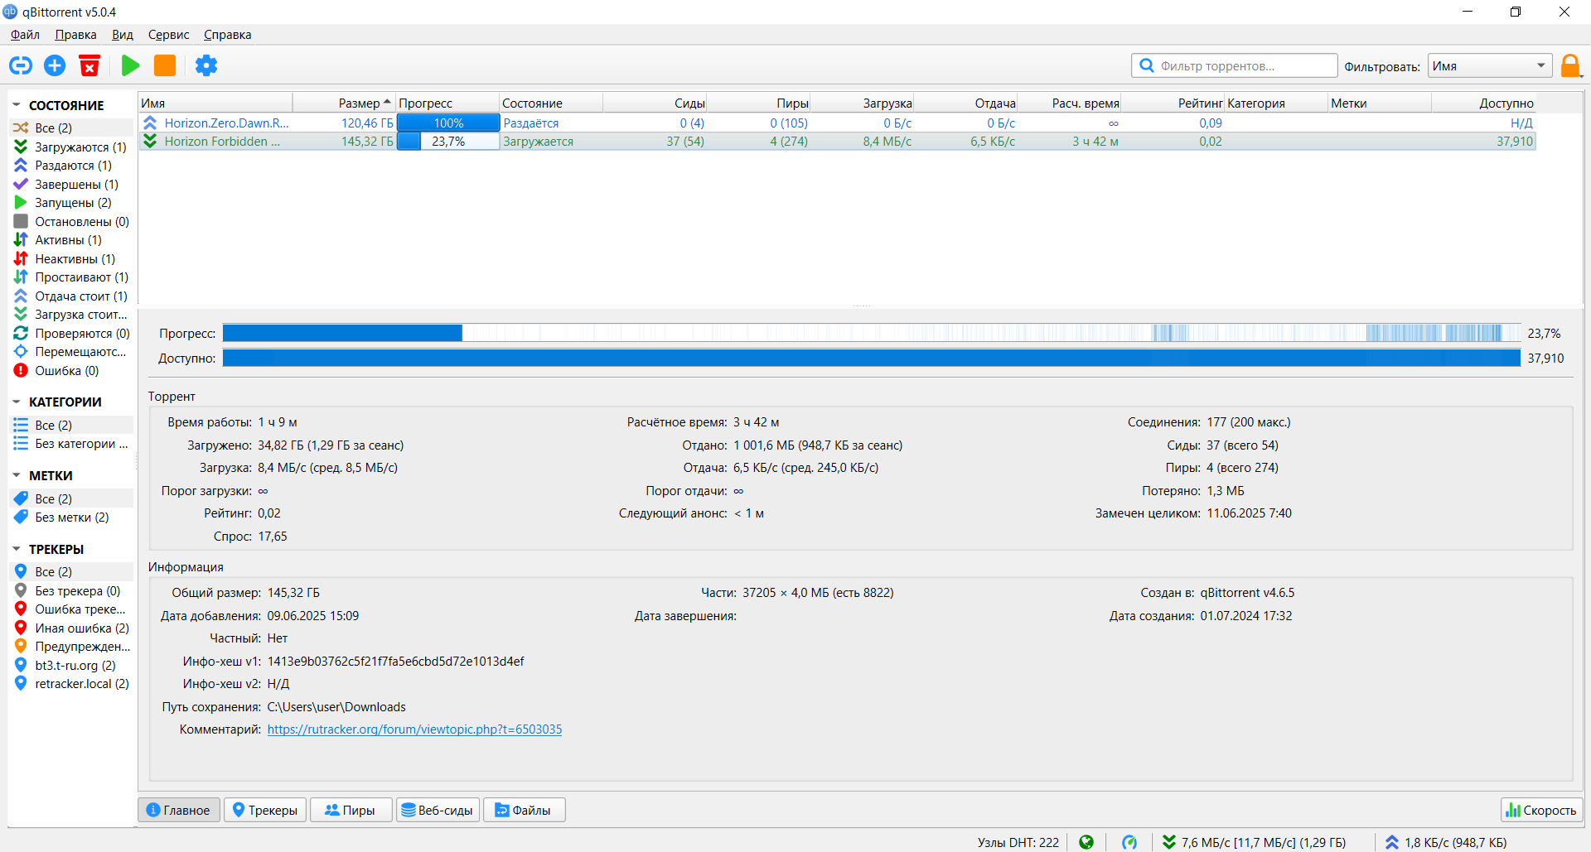Switch to the Главное tab
1591x852 pixels.
179,810
